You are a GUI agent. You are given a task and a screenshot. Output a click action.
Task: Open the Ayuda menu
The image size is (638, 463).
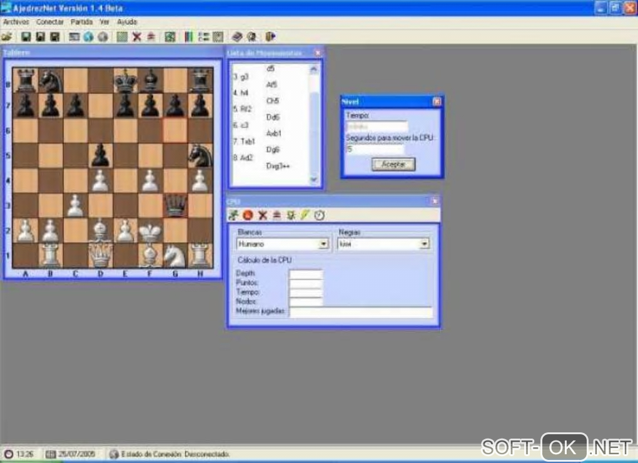click(x=127, y=22)
